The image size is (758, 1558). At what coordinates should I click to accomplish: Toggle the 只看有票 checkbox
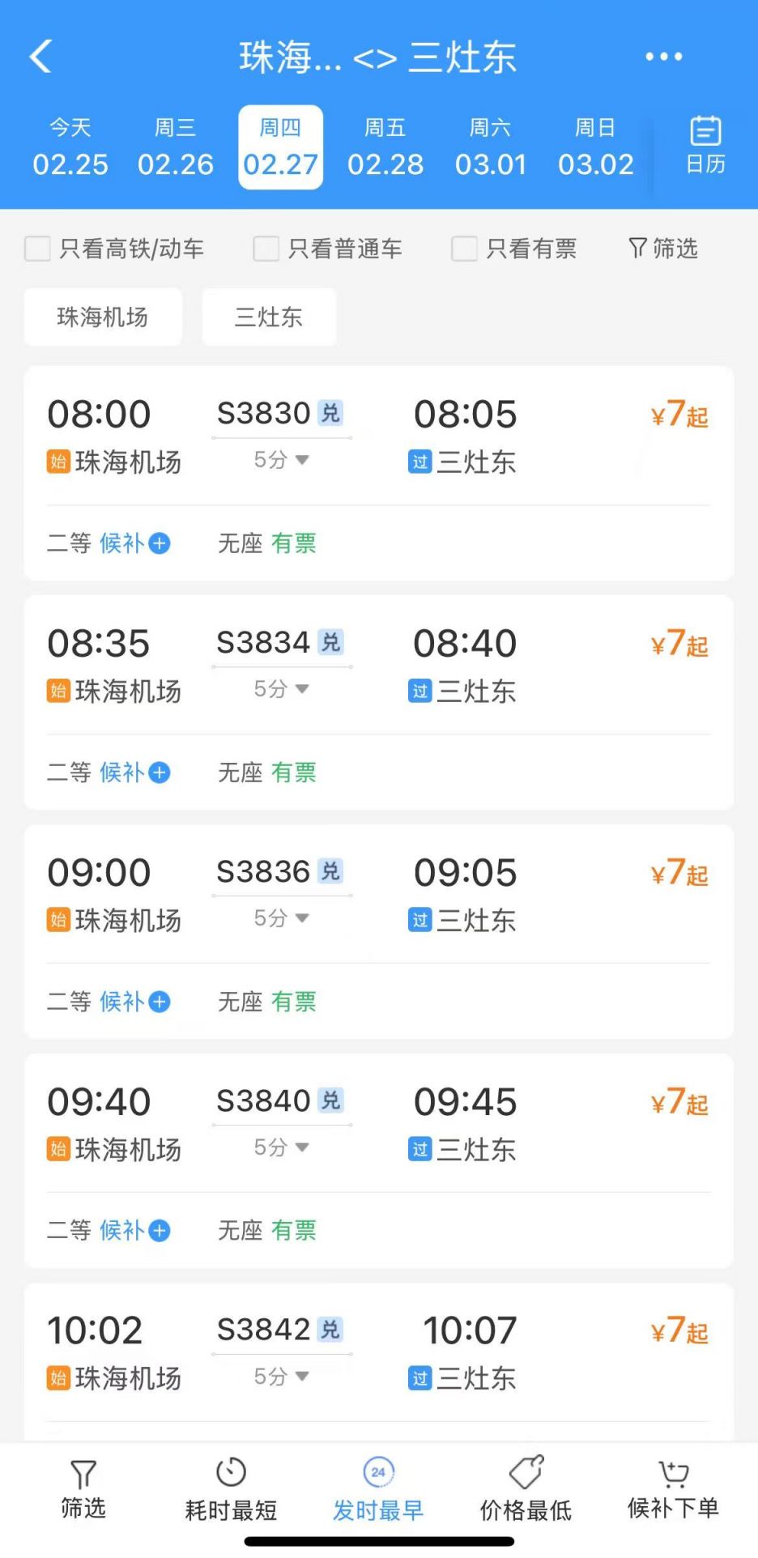point(464,249)
